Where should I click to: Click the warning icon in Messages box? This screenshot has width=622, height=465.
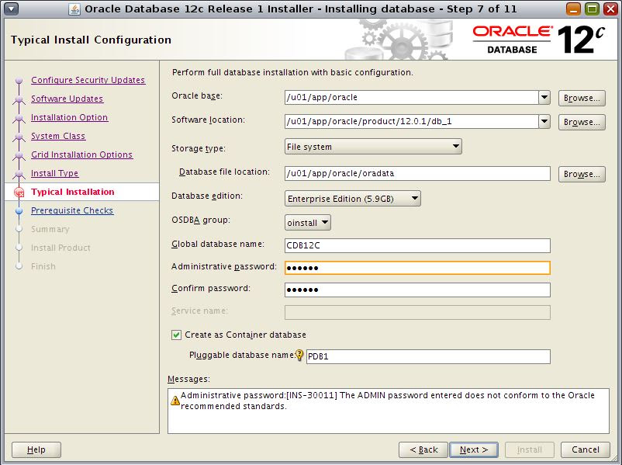coord(175,401)
